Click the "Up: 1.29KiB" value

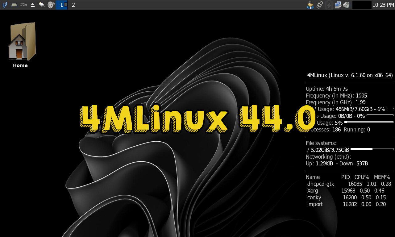click(319, 164)
